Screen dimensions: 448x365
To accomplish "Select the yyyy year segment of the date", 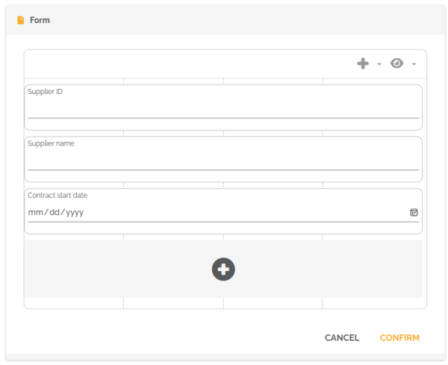I will [x=74, y=212].
